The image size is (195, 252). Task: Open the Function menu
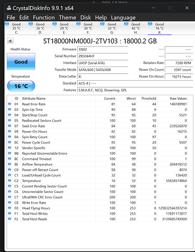[44, 18]
